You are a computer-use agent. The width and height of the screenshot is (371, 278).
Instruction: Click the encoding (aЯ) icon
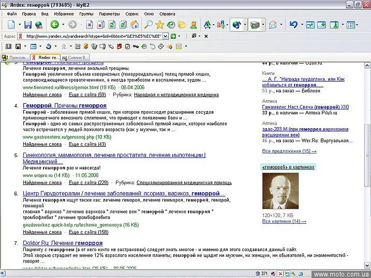coord(221,25)
